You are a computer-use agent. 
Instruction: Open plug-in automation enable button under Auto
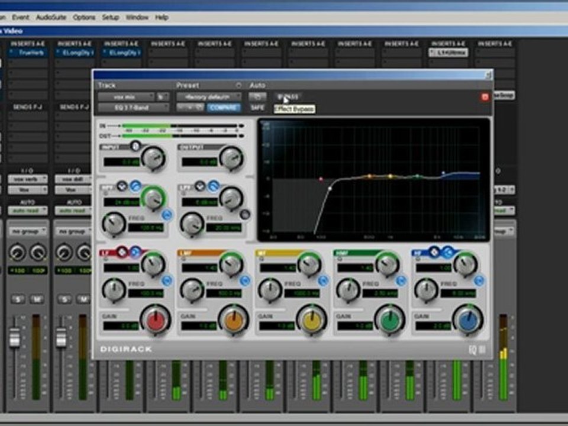click(x=257, y=96)
